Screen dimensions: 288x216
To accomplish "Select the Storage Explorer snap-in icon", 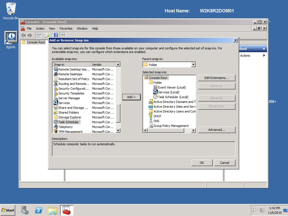I will click(x=55, y=117).
